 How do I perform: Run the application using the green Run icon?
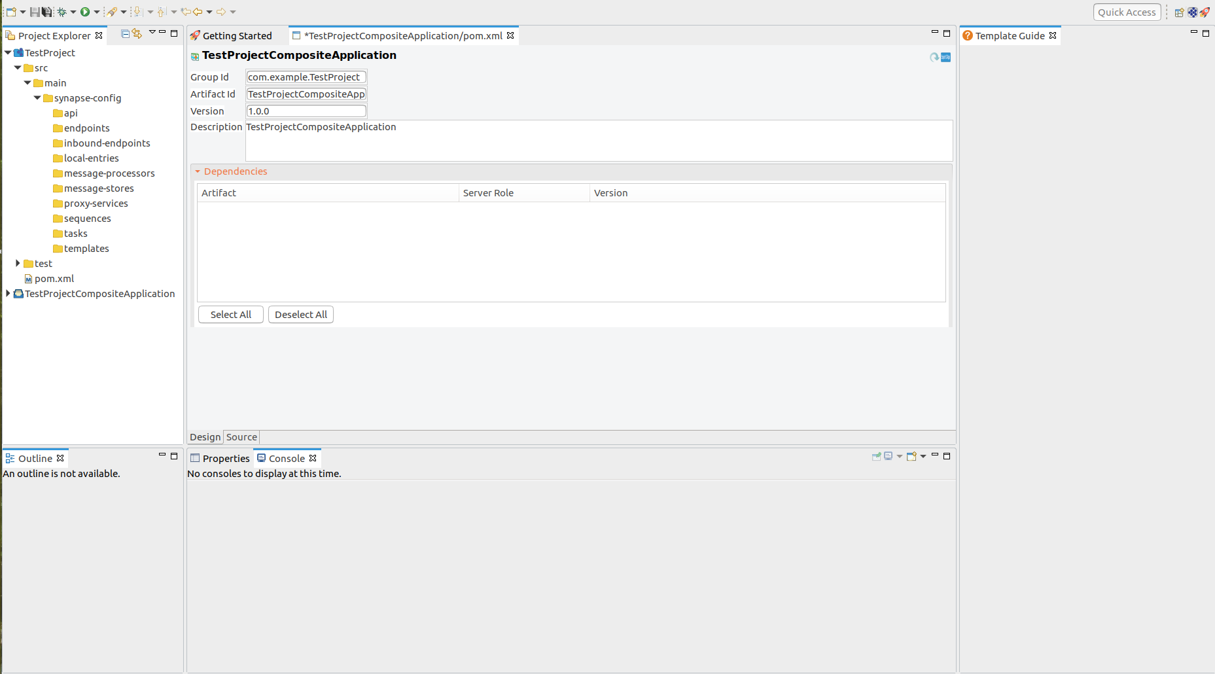pyautogui.click(x=86, y=11)
